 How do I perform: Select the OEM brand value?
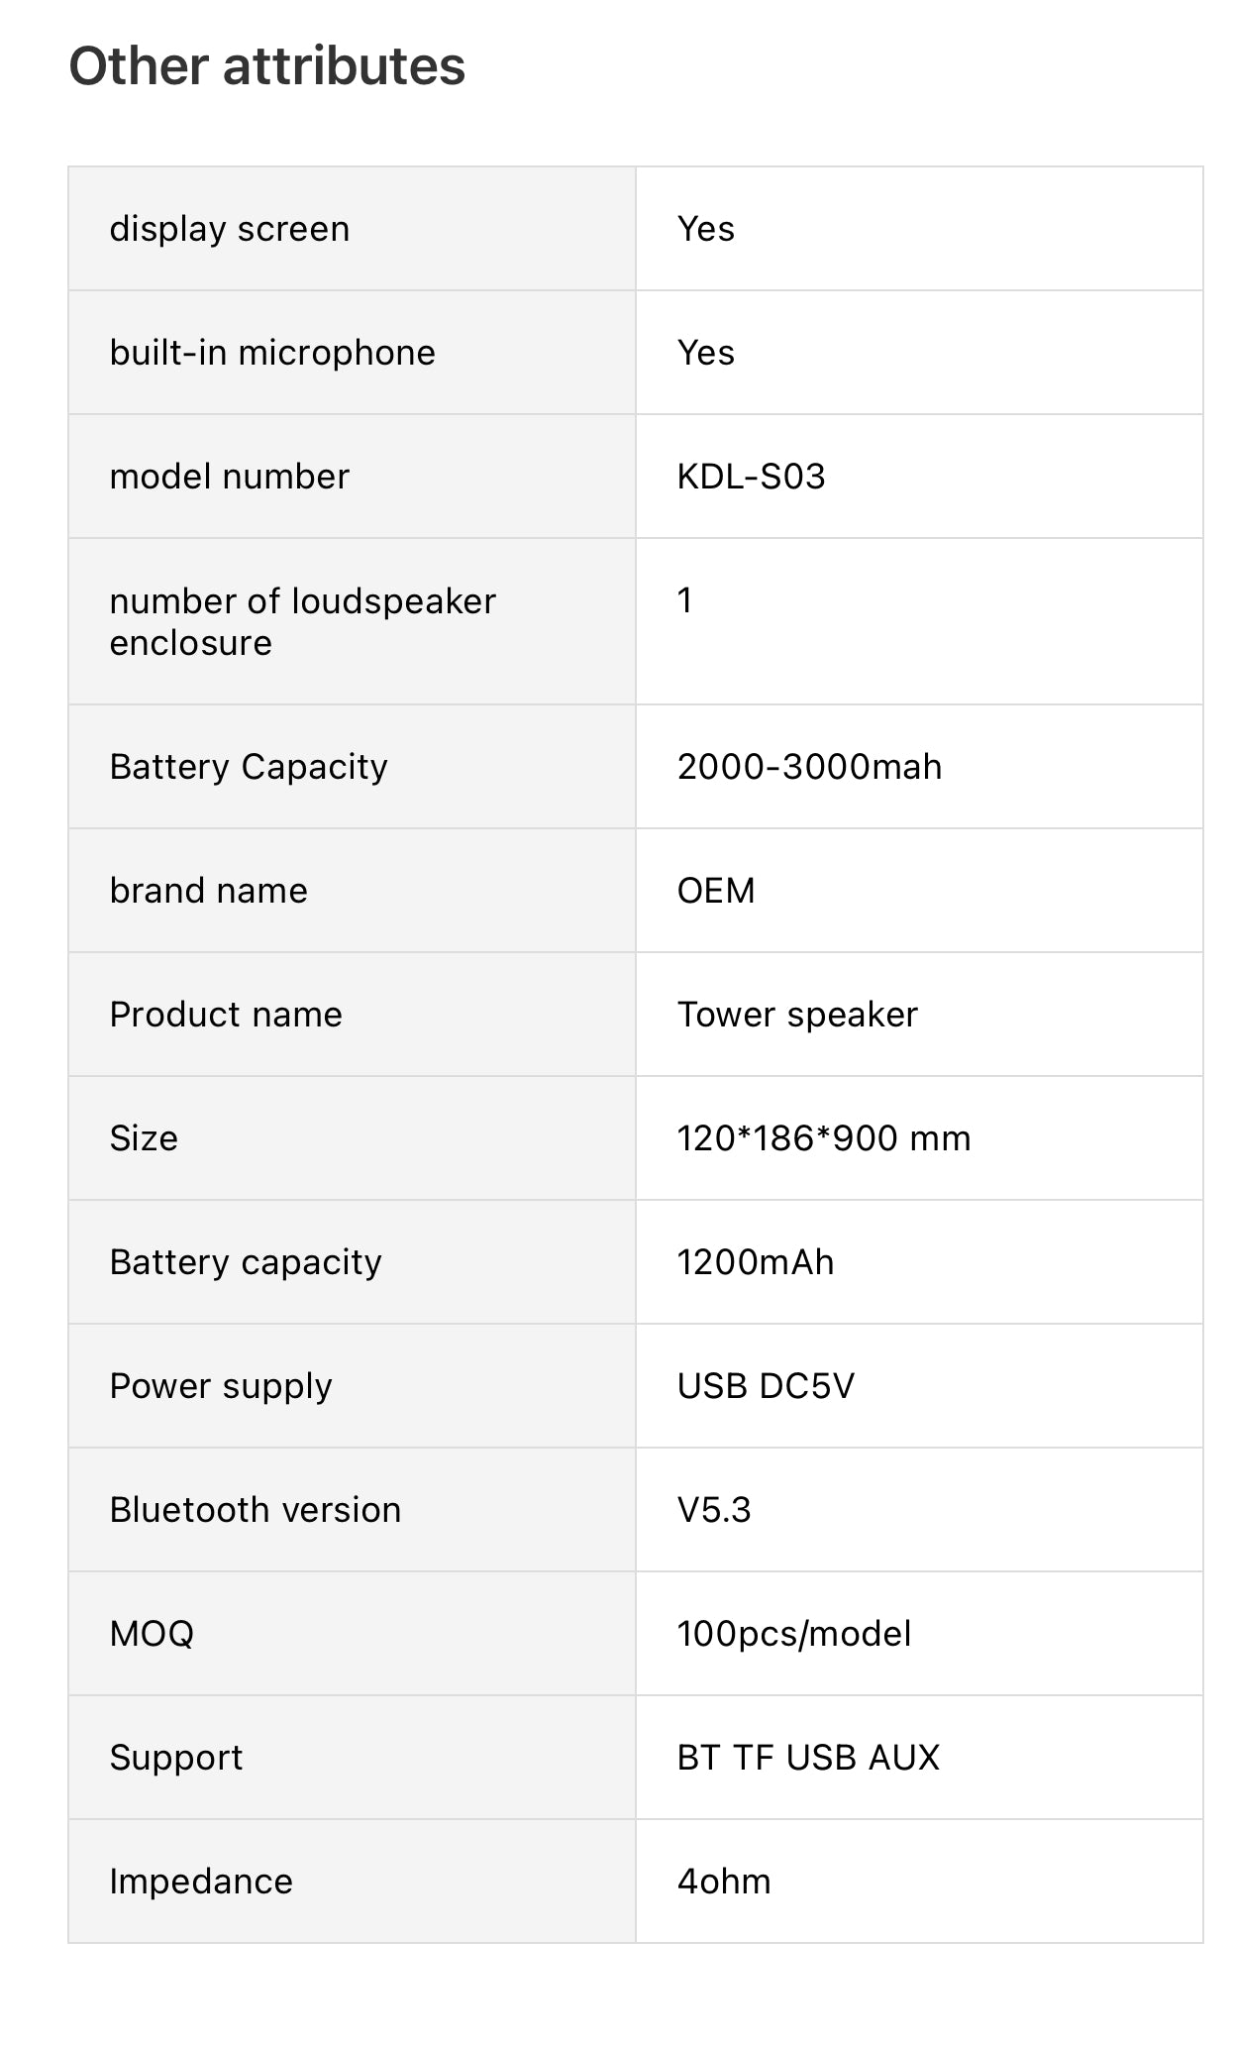pyautogui.click(x=716, y=891)
